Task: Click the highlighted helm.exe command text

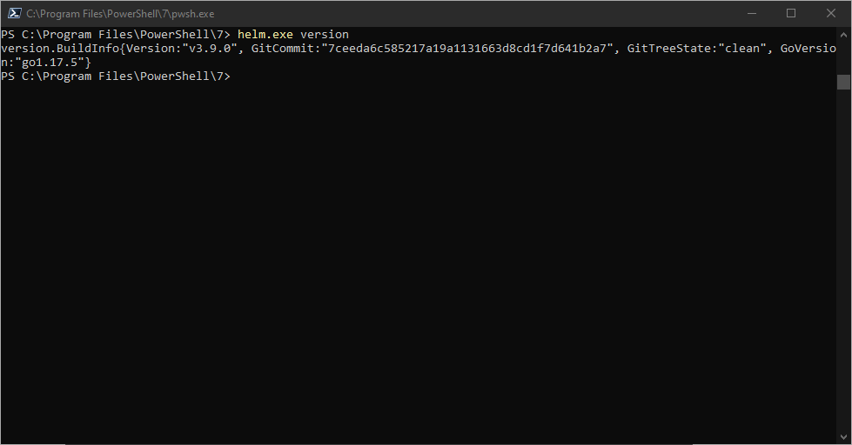Action: pyautogui.click(x=265, y=34)
